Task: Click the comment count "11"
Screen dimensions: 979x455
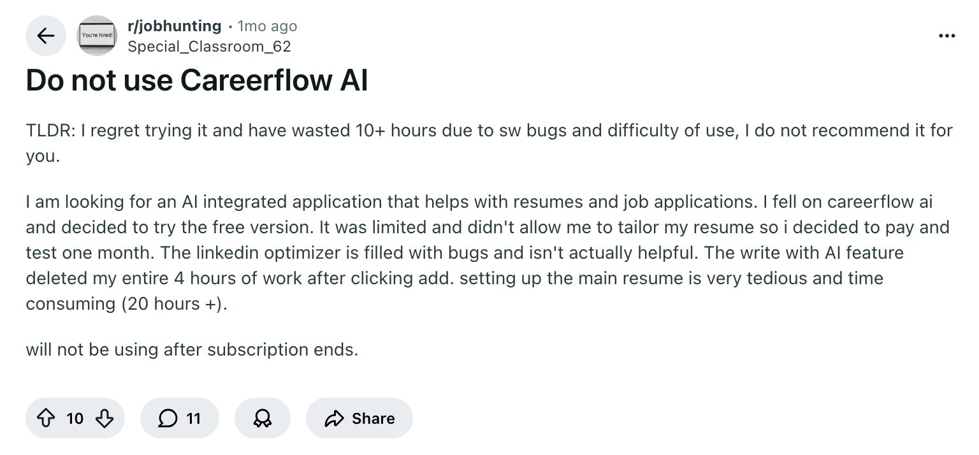Action: 193,418
